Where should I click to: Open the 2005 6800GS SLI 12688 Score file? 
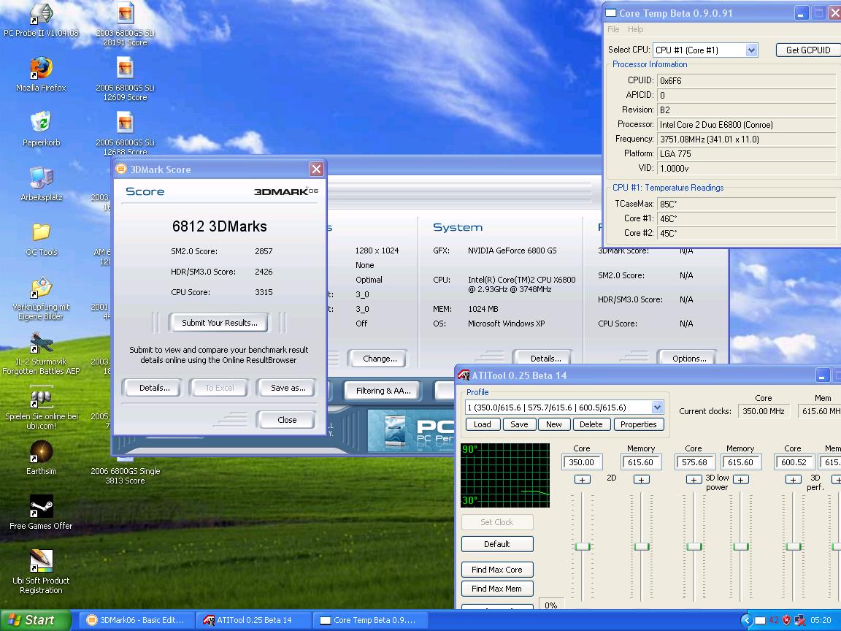coord(125,132)
